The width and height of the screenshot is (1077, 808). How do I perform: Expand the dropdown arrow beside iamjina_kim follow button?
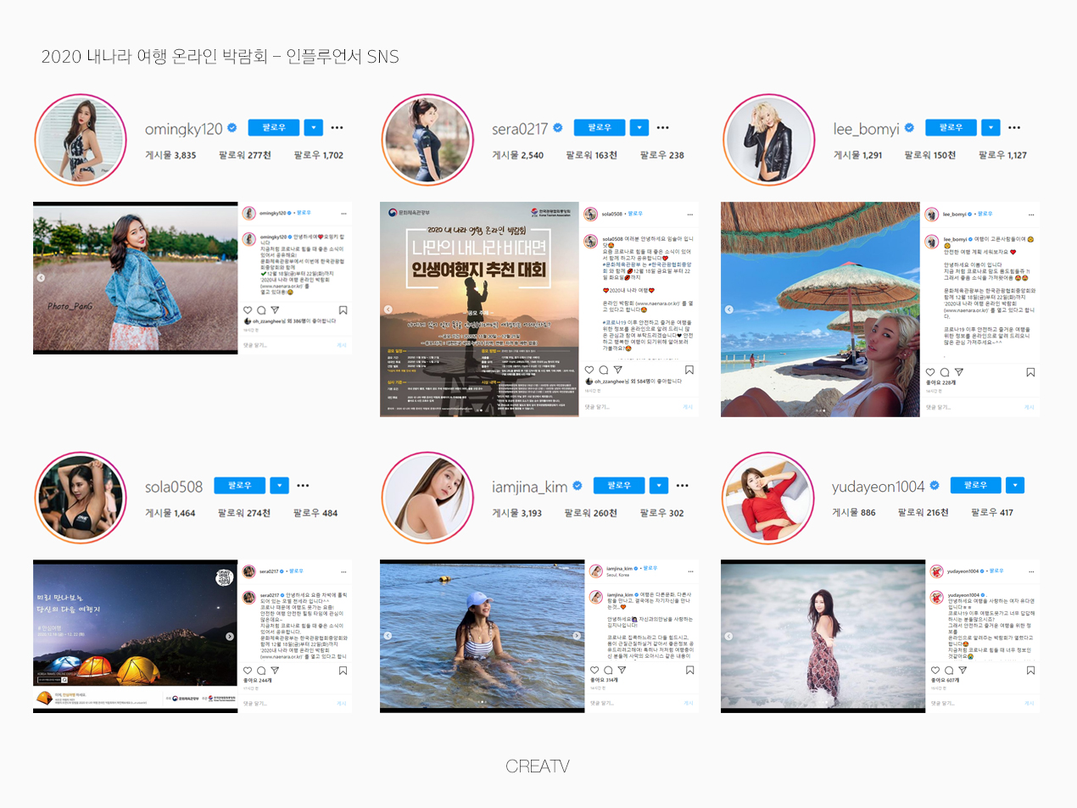point(658,486)
